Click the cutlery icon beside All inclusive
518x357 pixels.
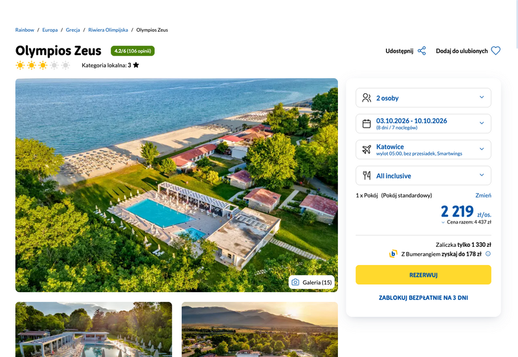coord(366,176)
